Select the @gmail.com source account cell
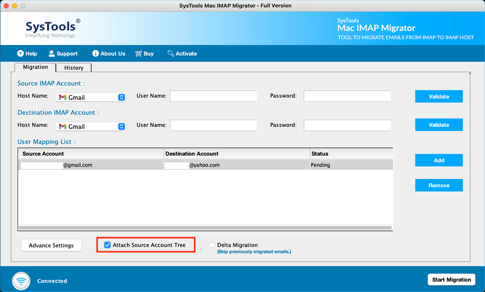This screenshot has width=485, height=292. (91, 165)
